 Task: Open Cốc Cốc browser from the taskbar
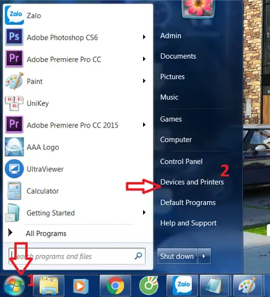(x=149, y=286)
